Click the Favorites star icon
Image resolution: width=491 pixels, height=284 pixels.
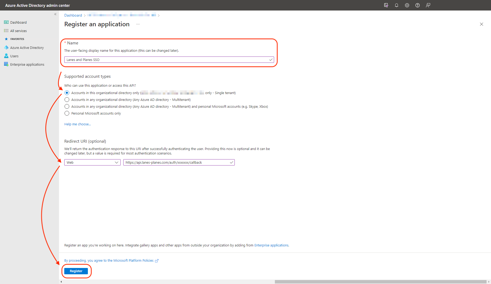(6, 39)
